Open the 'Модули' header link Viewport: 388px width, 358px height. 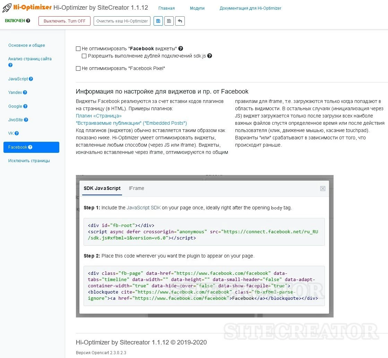[197, 8]
